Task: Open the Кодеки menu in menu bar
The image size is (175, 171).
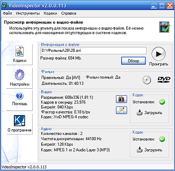Action: click(50, 13)
